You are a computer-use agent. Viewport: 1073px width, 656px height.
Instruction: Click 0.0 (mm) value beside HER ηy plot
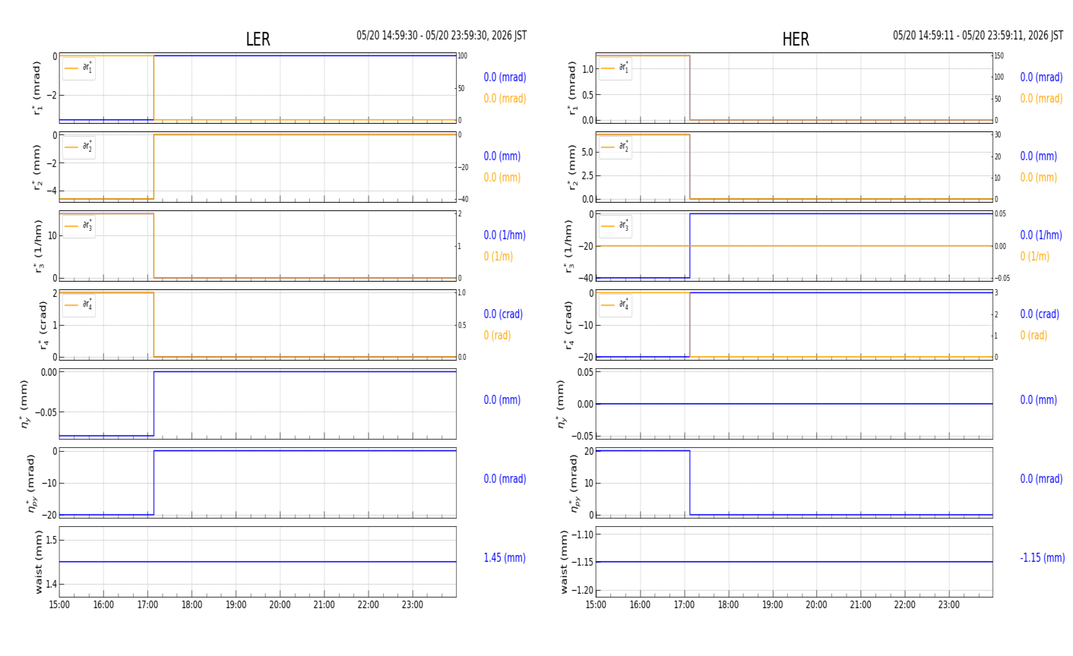click(1039, 400)
